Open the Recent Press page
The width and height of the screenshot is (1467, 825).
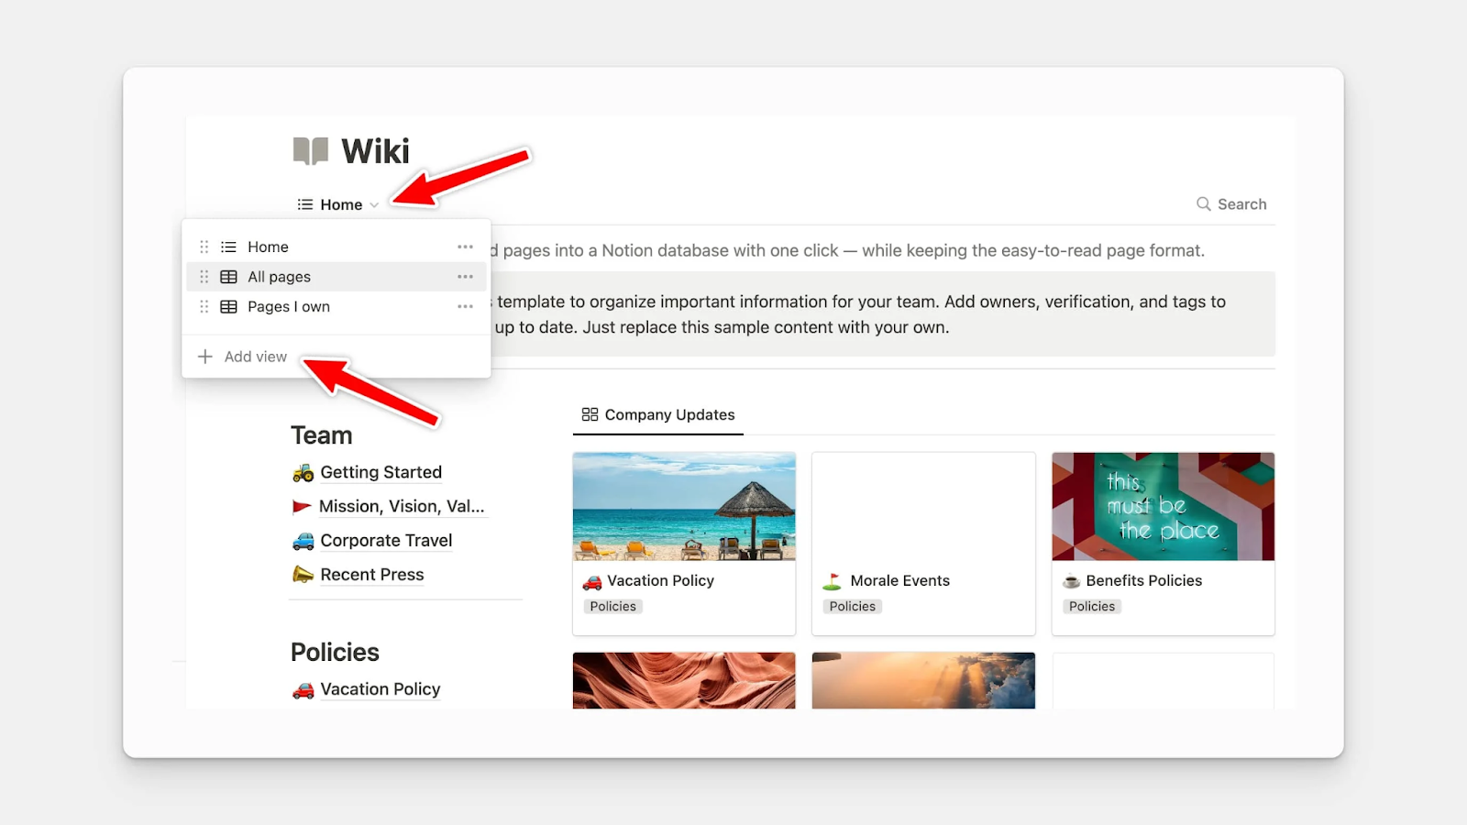[x=371, y=575]
